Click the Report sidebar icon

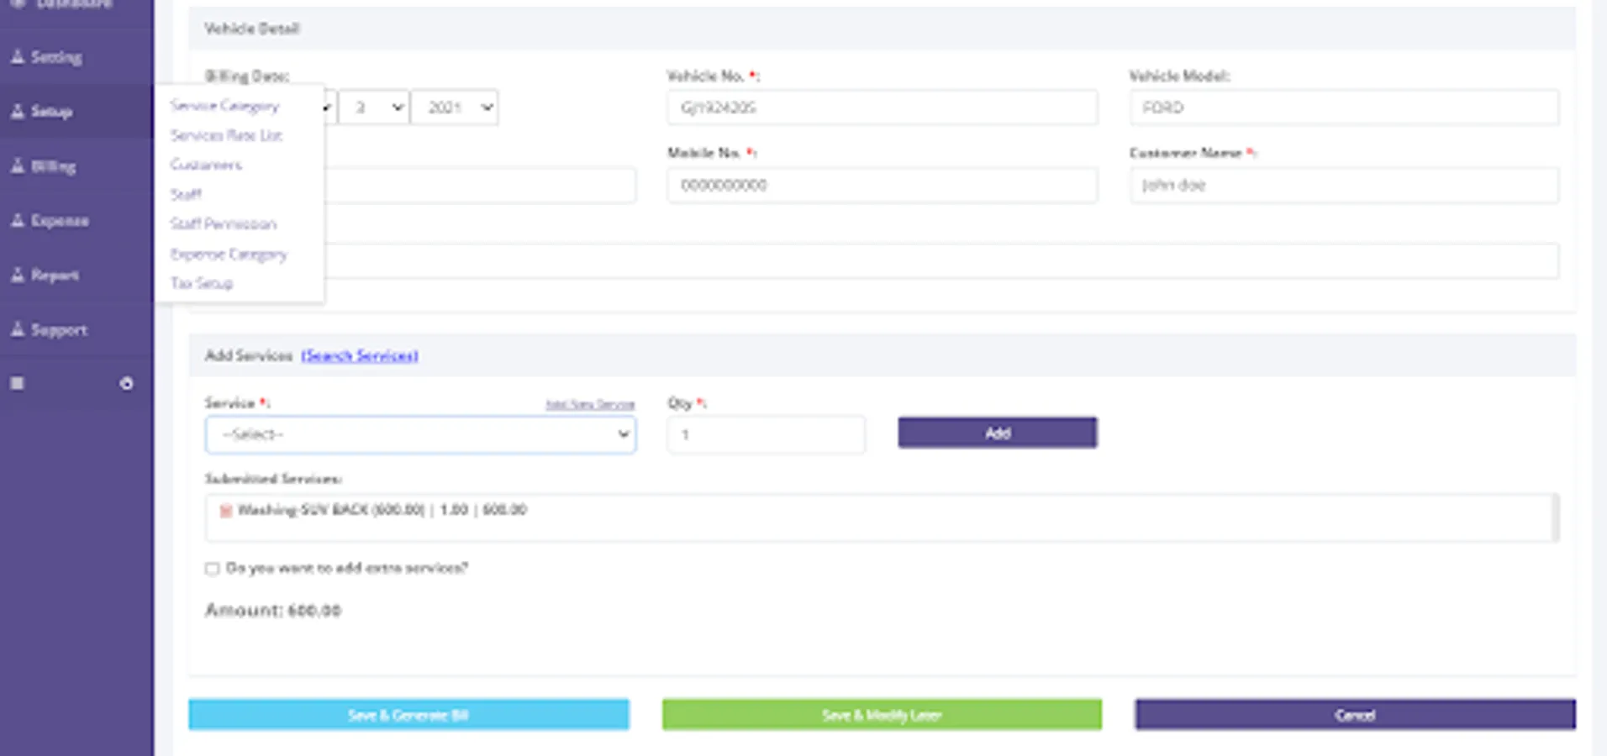[17, 275]
